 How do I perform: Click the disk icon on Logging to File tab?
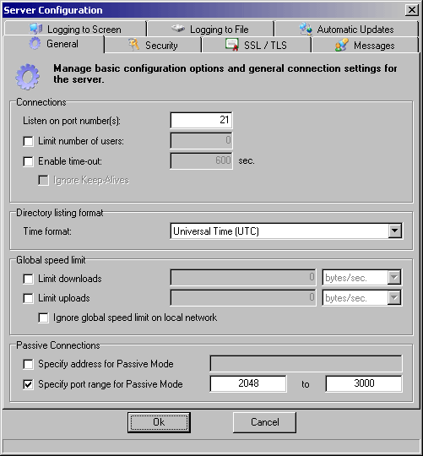(178, 29)
